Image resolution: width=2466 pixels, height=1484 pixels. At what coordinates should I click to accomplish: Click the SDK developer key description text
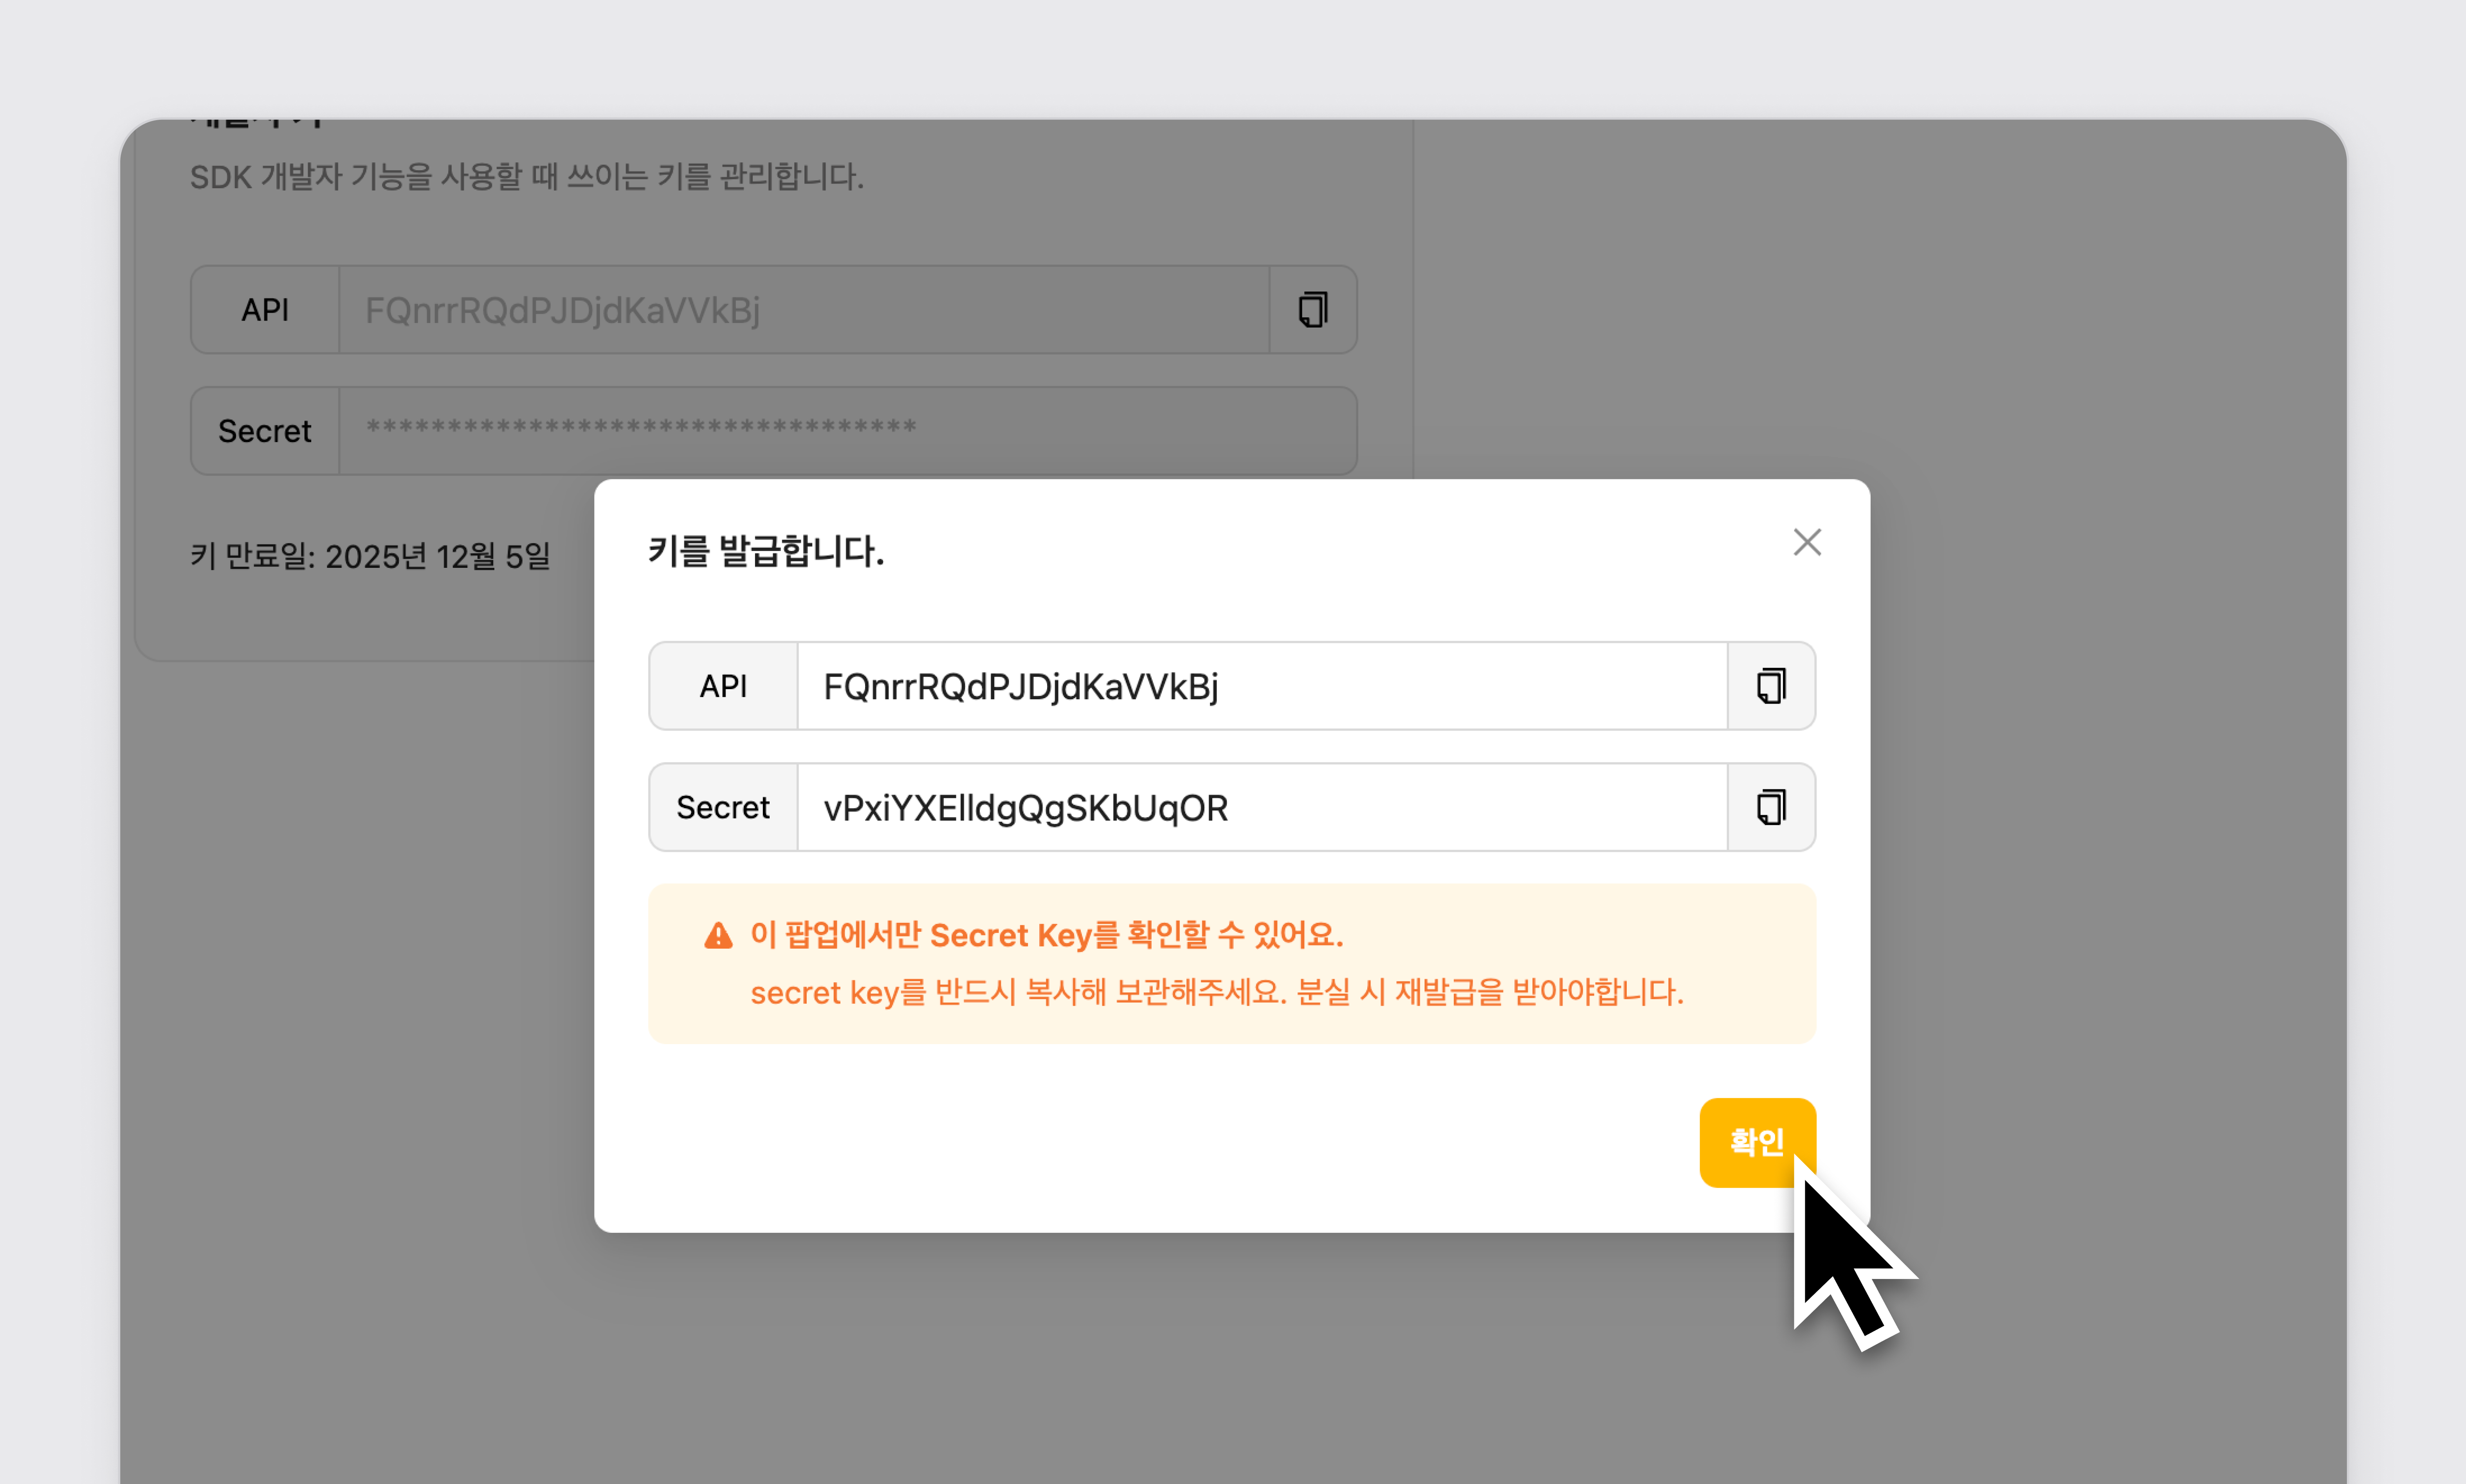tap(526, 177)
